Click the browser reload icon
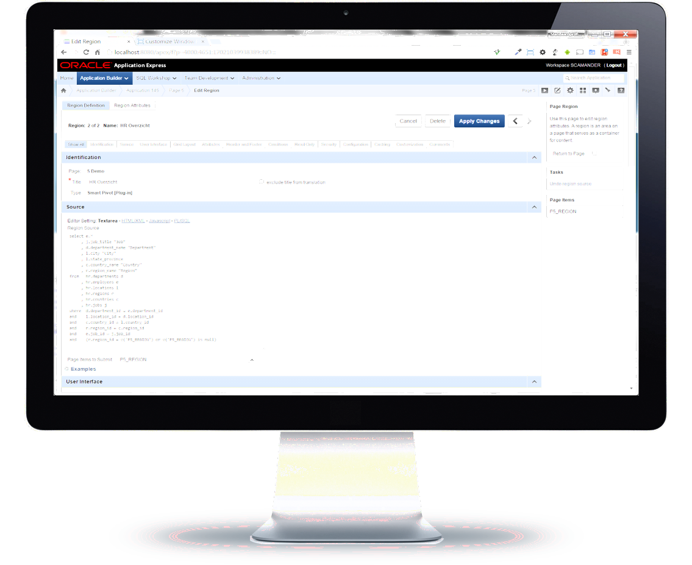Screen dimensions: 692x565 click(x=86, y=53)
